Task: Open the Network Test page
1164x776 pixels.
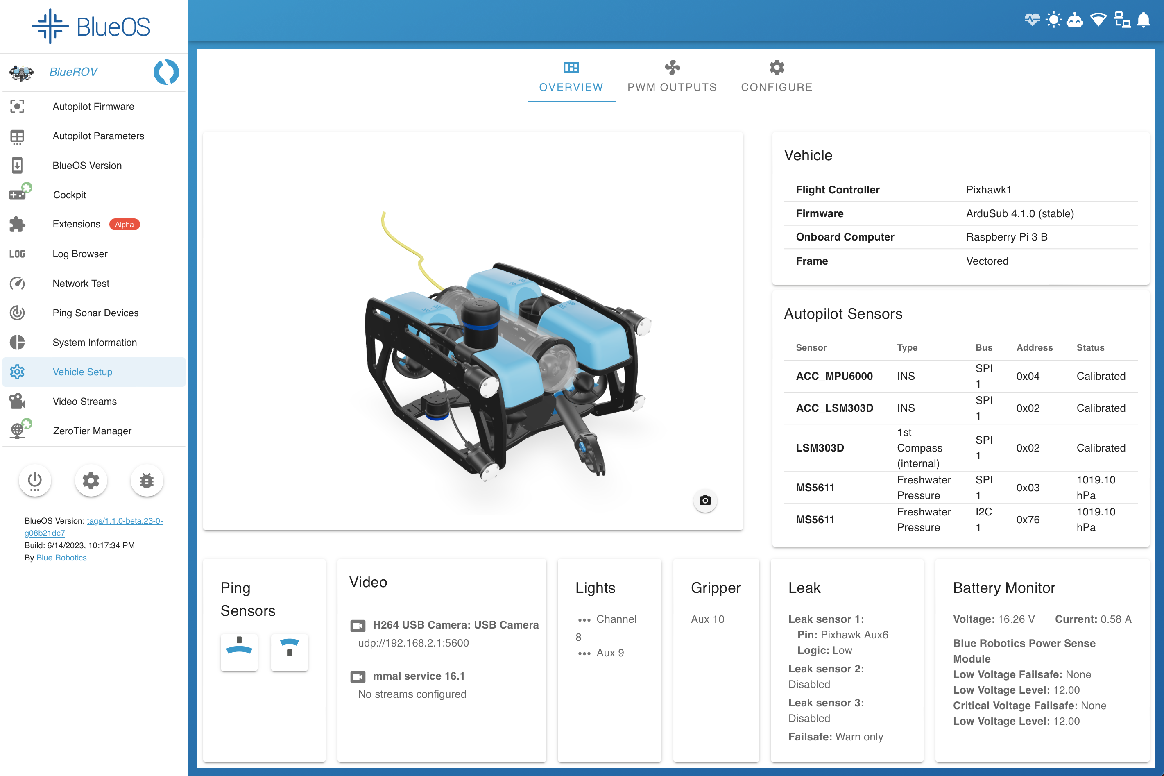Action: pos(94,283)
